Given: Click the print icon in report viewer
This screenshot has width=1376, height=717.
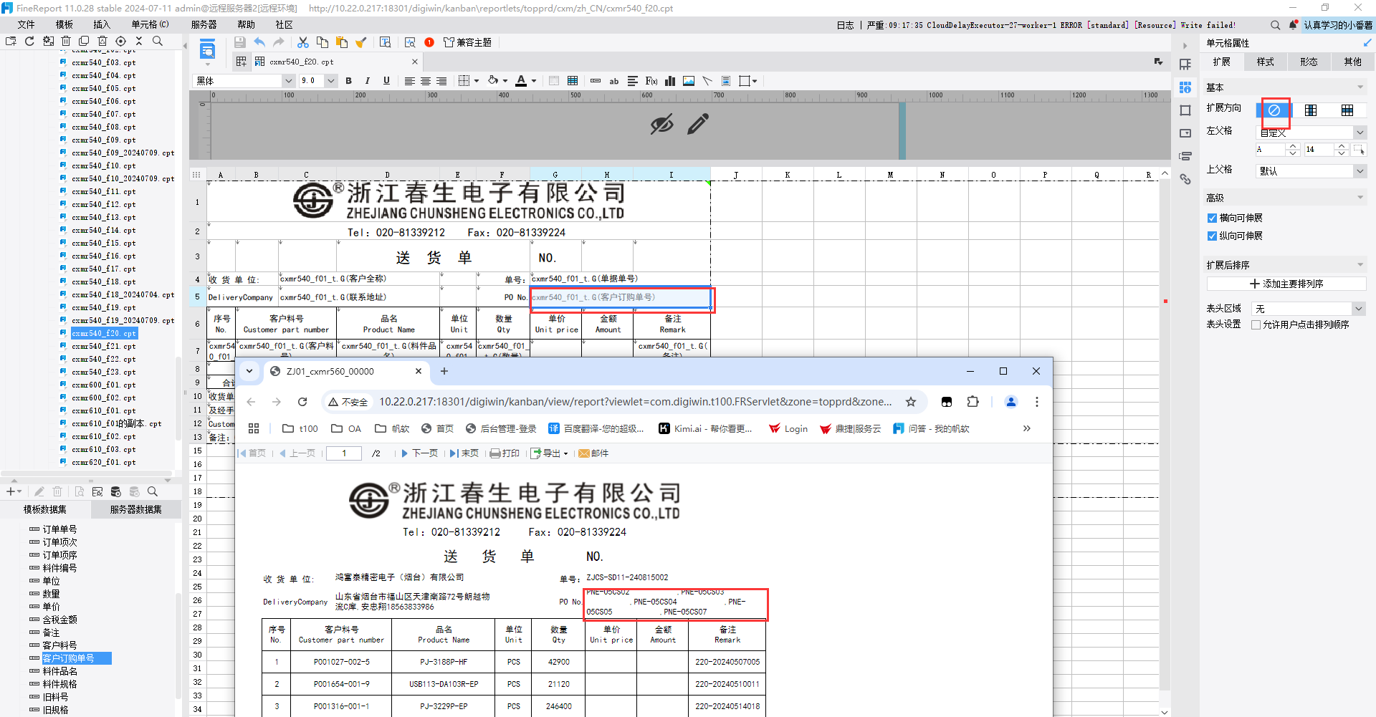Looking at the screenshot, I should pyautogui.click(x=505, y=453).
